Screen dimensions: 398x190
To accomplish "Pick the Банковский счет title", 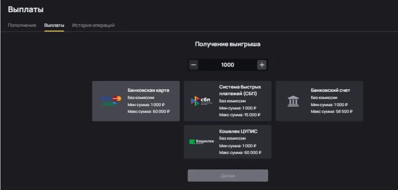I will (x=330, y=90).
